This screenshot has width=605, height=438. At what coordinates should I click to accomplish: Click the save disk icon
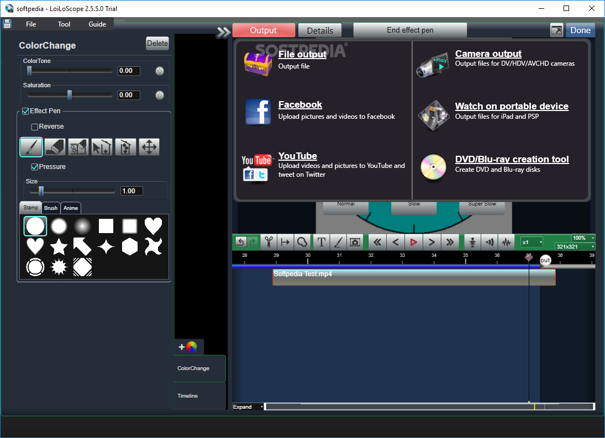(7, 24)
